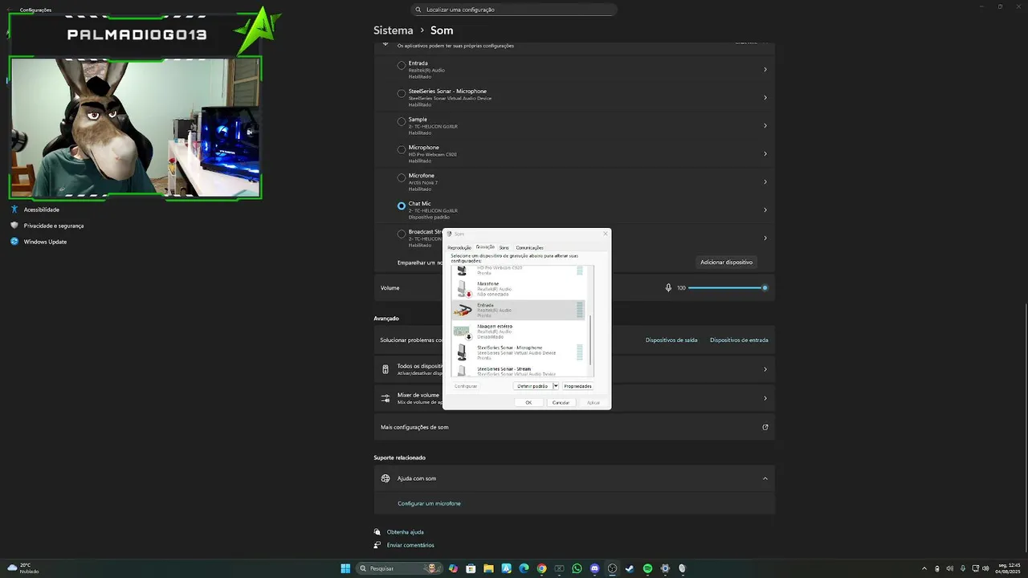1028x578 pixels.
Task: Open WhatsApp from taskbar
Action: pyautogui.click(x=577, y=568)
